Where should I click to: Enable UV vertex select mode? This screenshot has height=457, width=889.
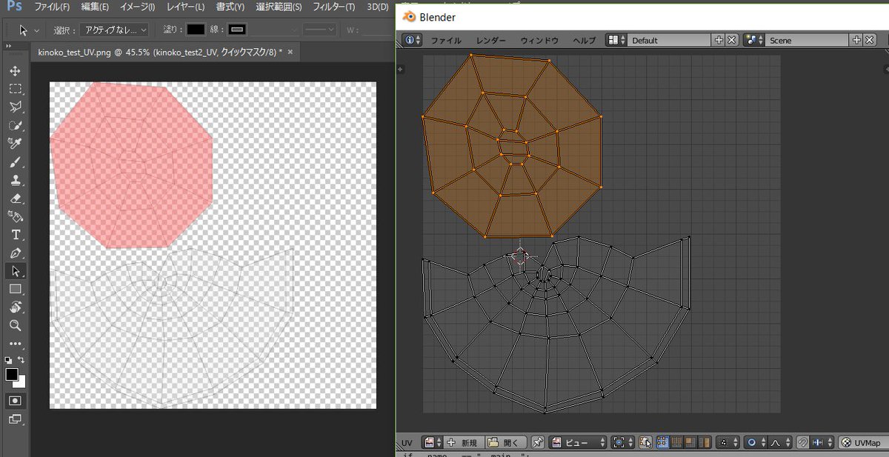[662, 442]
